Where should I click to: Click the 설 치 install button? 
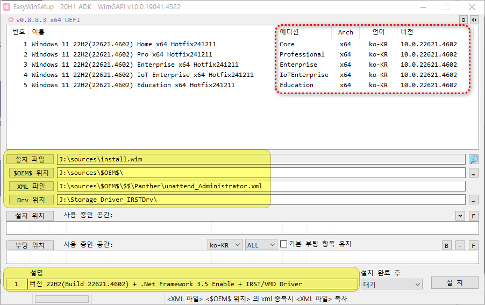(455, 282)
